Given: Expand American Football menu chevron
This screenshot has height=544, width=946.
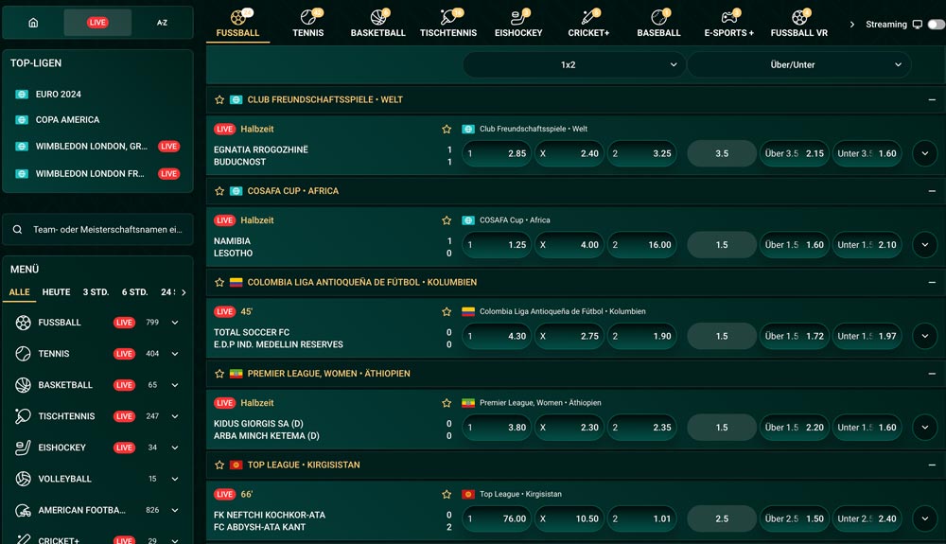Looking at the screenshot, I should point(175,510).
